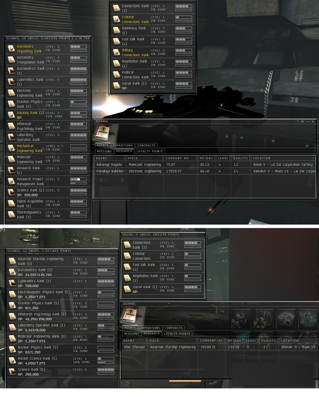This screenshot has height=397, width=319.
Task: Click the Amarrian Starship Engineering field cell
Action: click(x=173, y=347)
